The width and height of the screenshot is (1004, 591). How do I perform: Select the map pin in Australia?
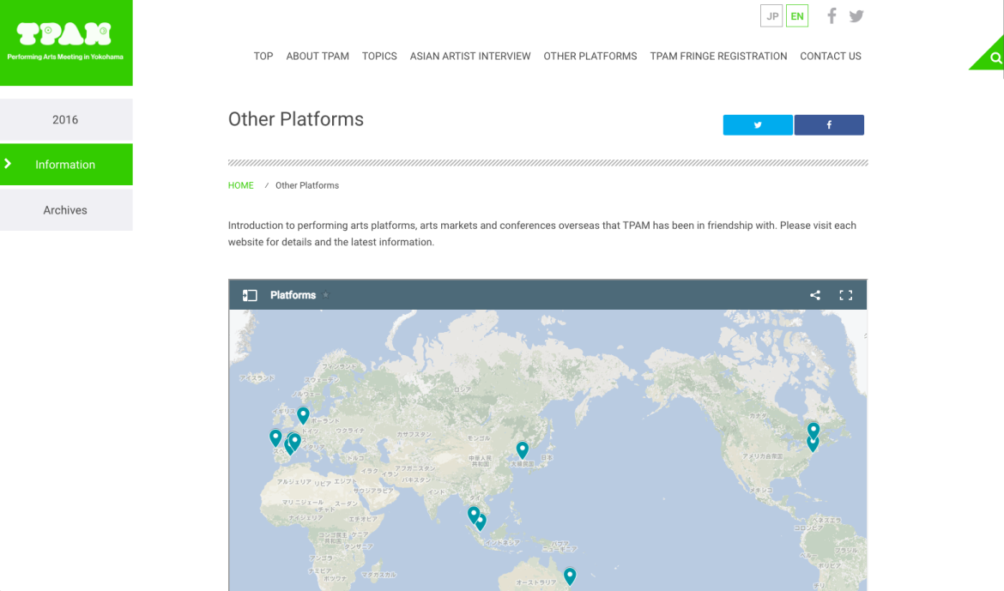pos(569,576)
